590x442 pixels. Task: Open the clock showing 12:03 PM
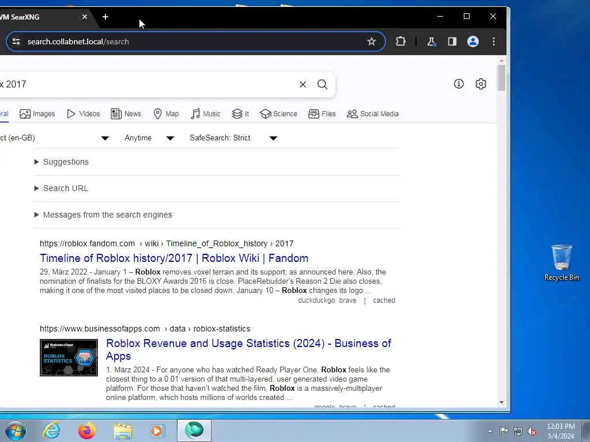click(561, 431)
